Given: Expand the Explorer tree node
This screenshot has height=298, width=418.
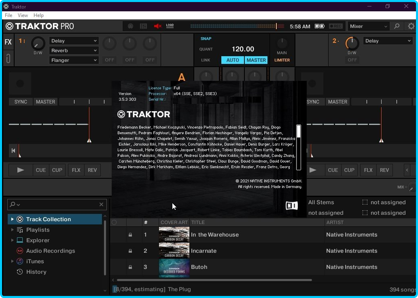Looking at the screenshot, I should (x=12, y=240).
